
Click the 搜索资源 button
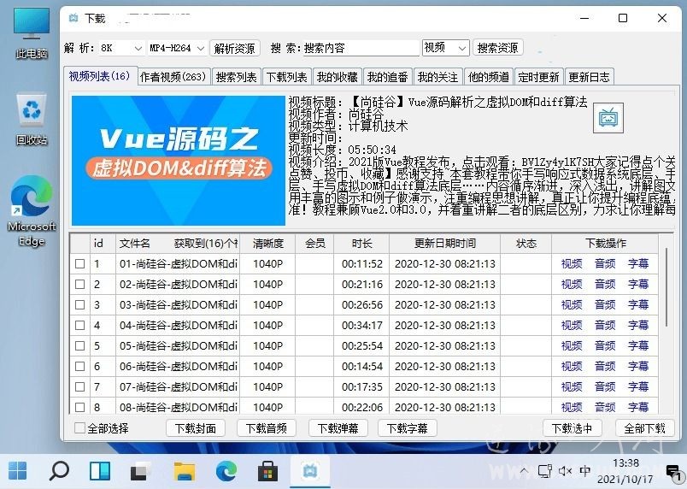pyautogui.click(x=497, y=47)
